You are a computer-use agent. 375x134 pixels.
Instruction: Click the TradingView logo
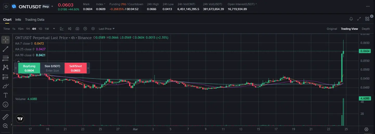pyautogui.click(x=20, y=119)
